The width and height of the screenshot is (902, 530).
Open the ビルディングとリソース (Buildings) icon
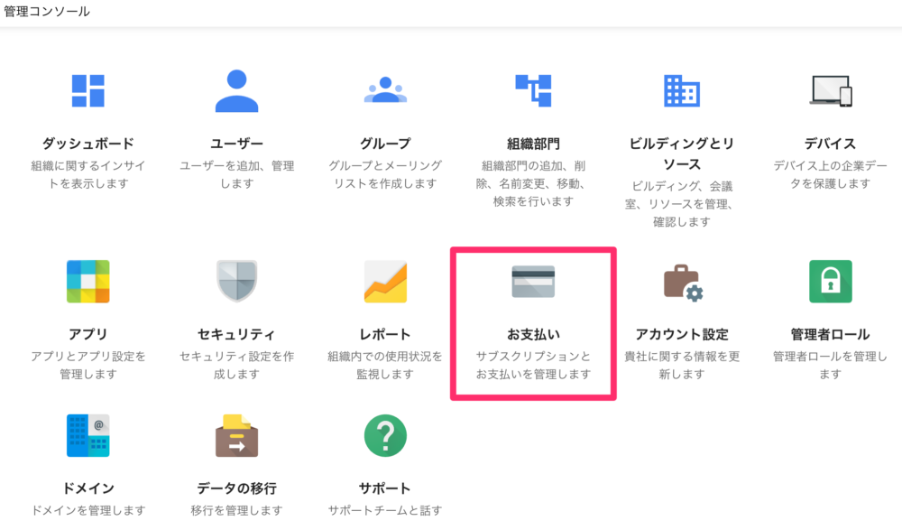tap(681, 90)
